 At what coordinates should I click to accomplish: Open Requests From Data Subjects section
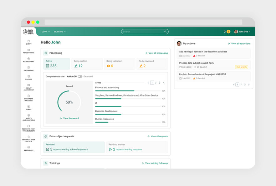click(28, 129)
